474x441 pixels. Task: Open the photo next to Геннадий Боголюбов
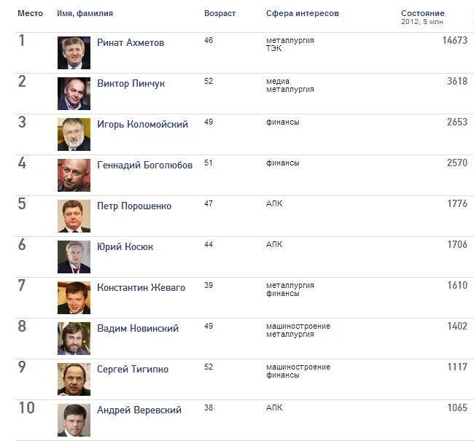click(74, 176)
